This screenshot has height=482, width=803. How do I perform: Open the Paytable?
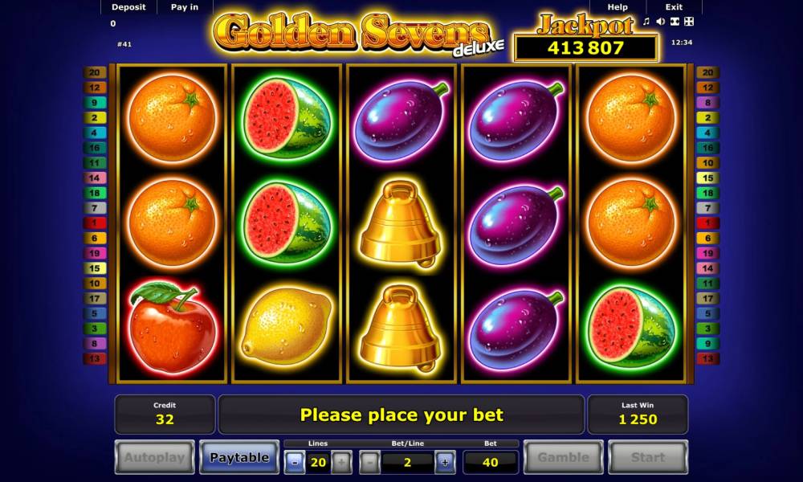point(239,457)
